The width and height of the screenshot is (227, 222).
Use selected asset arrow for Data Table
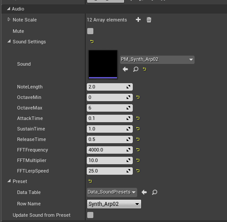[x=144, y=192]
